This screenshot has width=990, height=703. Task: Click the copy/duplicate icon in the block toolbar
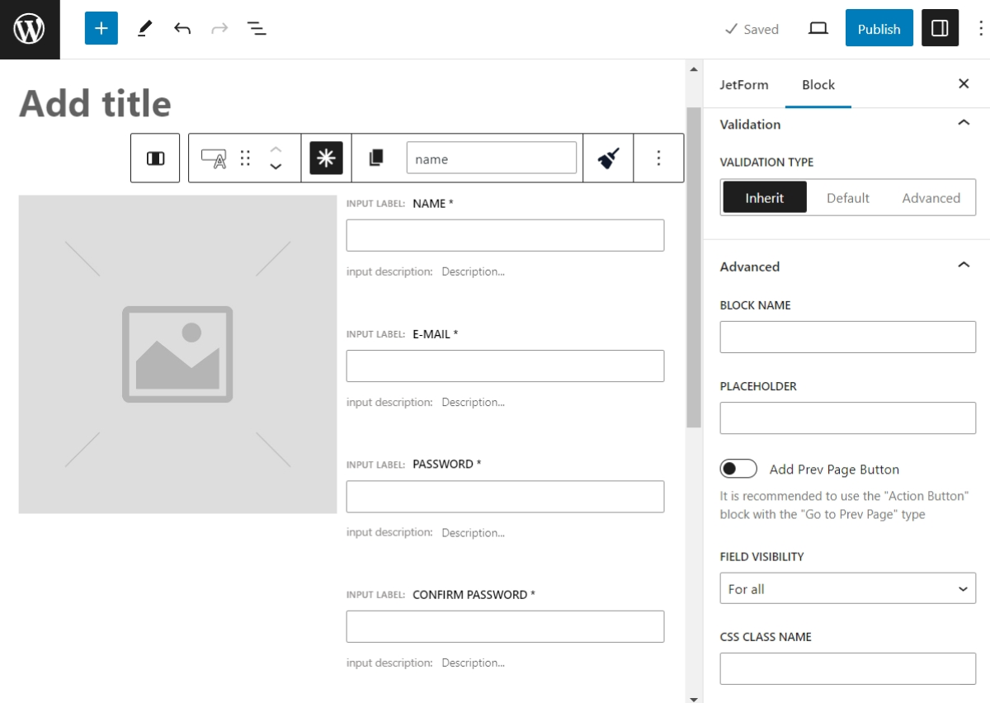tap(376, 158)
